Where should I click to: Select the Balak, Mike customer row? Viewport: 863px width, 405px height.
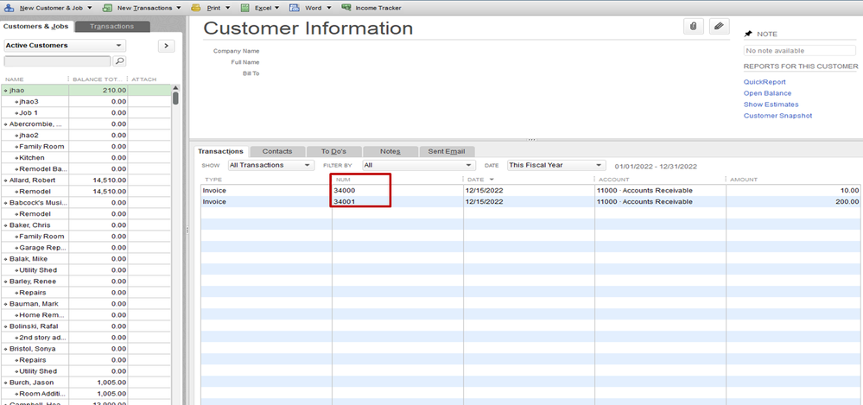pos(86,258)
